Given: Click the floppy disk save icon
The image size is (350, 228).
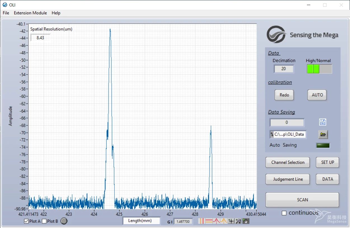Looking at the screenshot, I should pyautogui.click(x=323, y=122).
